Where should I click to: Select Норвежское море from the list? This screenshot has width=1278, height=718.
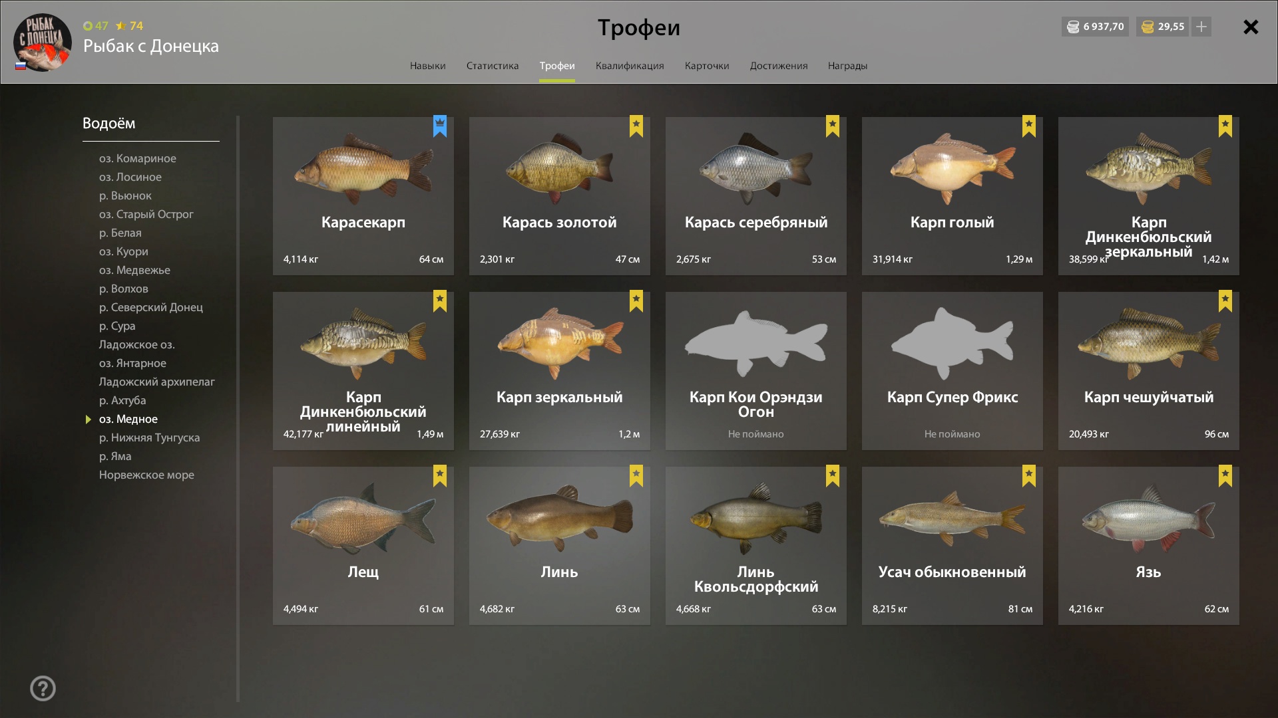click(146, 475)
